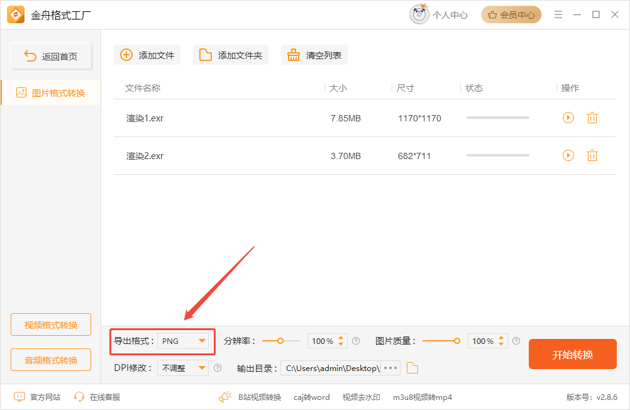Decrease 分辨率 percentage with down arrow

(x=341, y=344)
